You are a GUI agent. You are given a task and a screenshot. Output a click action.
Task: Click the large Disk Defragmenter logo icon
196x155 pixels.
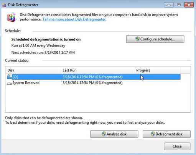coord(12,18)
